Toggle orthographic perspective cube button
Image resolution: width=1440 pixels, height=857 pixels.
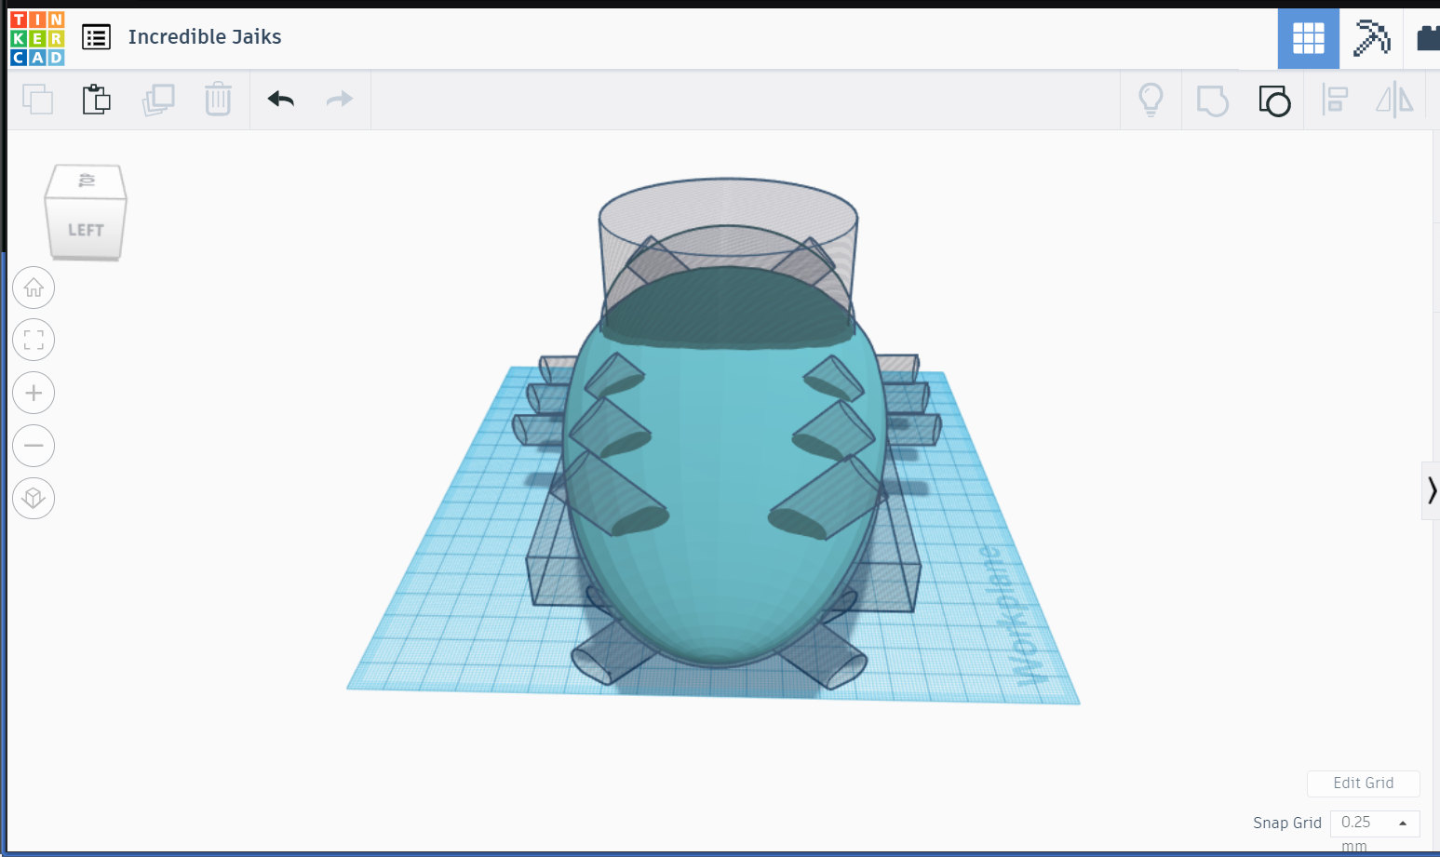(x=34, y=498)
